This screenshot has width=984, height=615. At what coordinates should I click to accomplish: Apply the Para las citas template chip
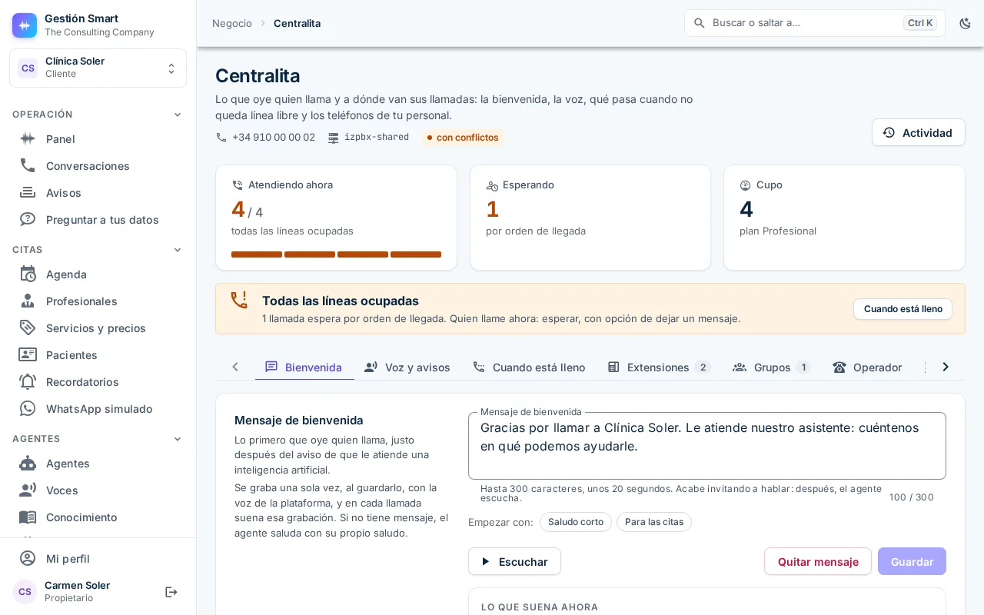pos(654,522)
